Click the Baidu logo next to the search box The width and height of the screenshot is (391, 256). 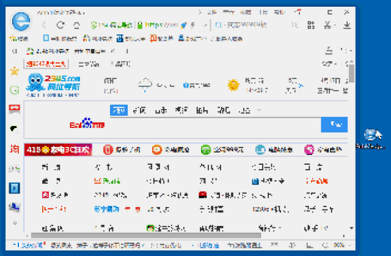tap(87, 123)
